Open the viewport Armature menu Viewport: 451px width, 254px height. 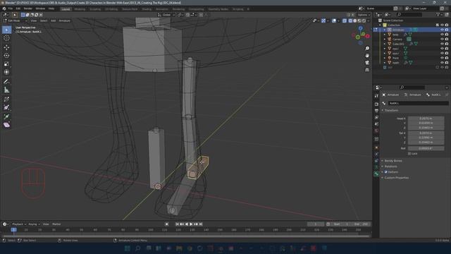(x=64, y=20)
